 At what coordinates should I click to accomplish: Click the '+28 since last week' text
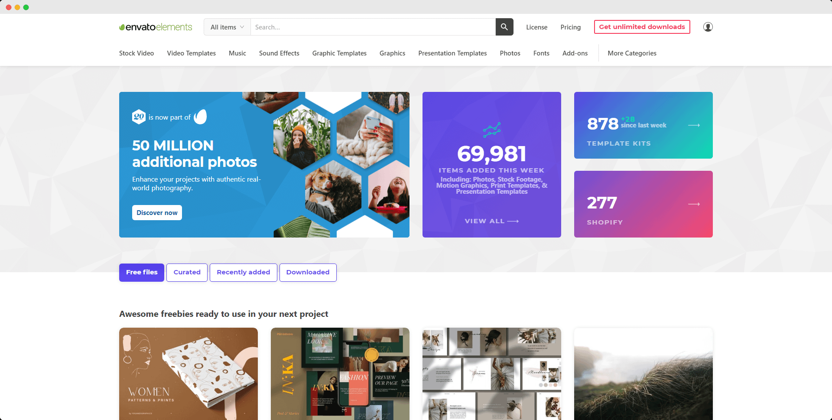coord(643,122)
